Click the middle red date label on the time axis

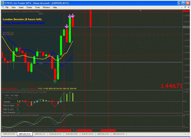tap(85, 130)
